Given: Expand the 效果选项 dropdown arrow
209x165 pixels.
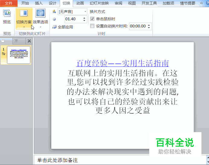Looking at the screenshot, I should (40, 27).
